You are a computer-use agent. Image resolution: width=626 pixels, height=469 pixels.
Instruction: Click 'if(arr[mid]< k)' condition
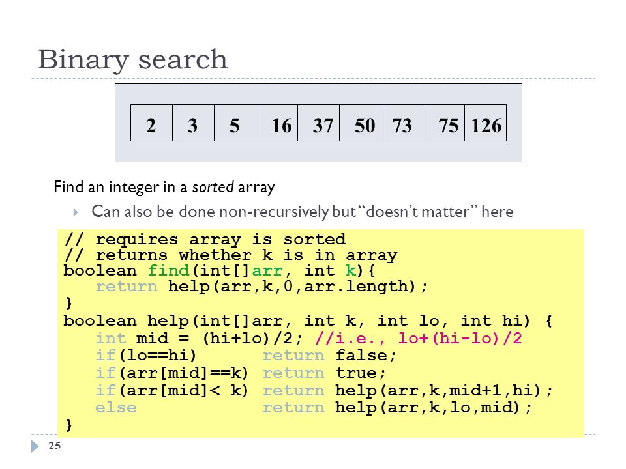pyautogui.click(x=172, y=390)
